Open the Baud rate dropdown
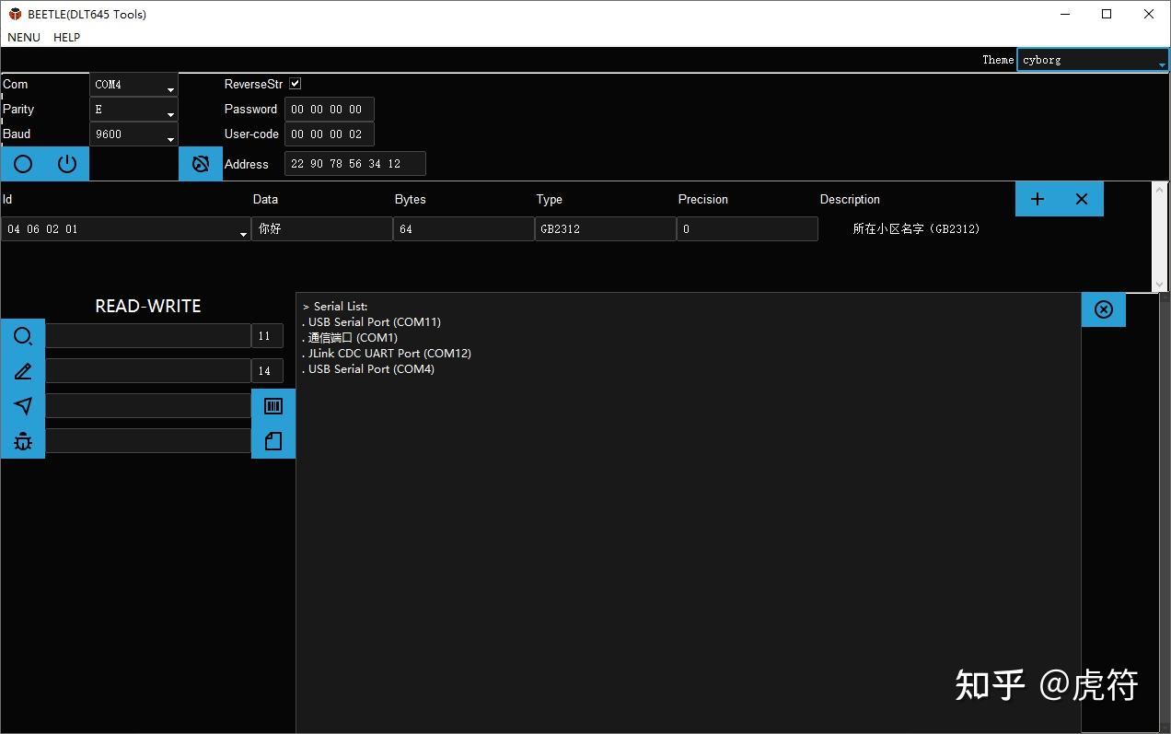This screenshot has height=734, width=1171. point(133,134)
